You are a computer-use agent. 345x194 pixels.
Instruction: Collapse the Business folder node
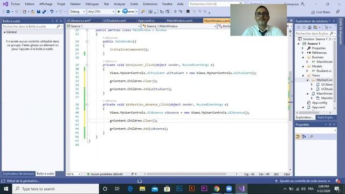[303, 57]
